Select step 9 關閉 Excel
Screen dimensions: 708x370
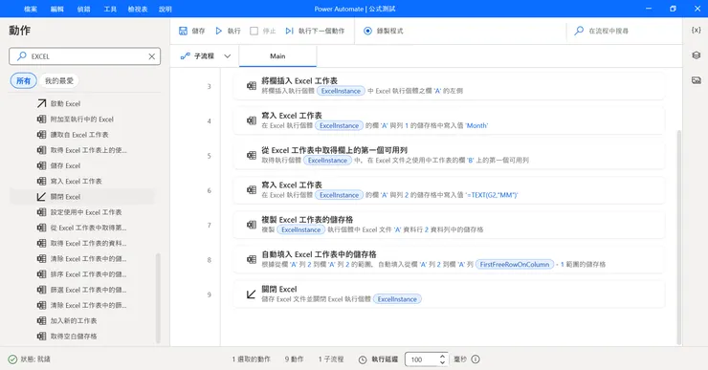tap(449, 294)
